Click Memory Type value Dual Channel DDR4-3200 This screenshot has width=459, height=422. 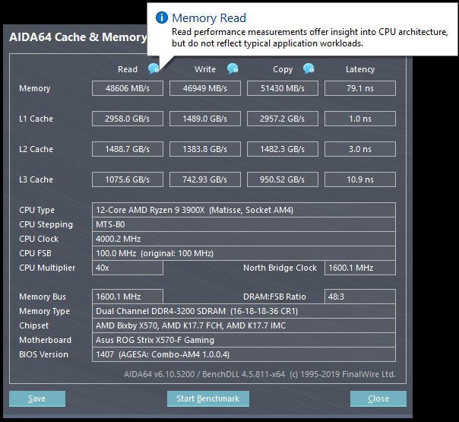click(x=244, y=311)
